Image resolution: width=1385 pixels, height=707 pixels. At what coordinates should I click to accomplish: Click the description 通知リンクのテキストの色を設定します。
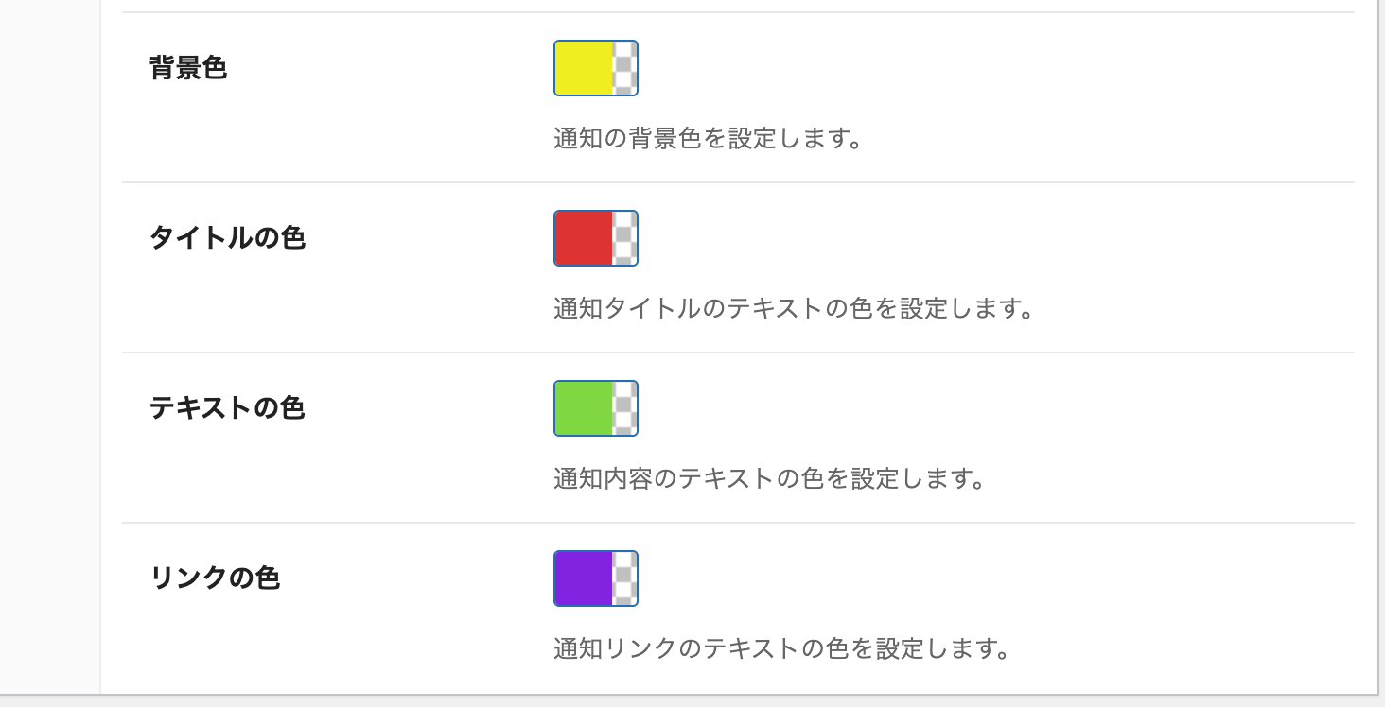[x=781, y=649]
